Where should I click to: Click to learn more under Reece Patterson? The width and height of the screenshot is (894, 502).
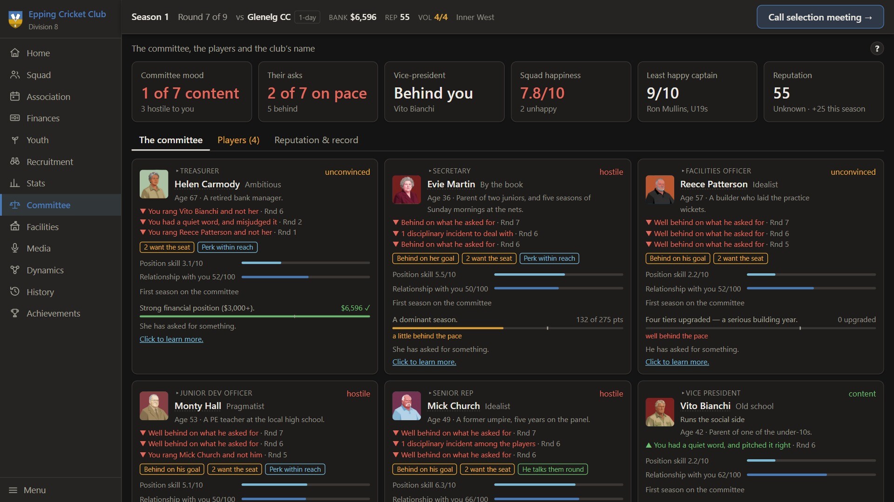tap(677, 362)
